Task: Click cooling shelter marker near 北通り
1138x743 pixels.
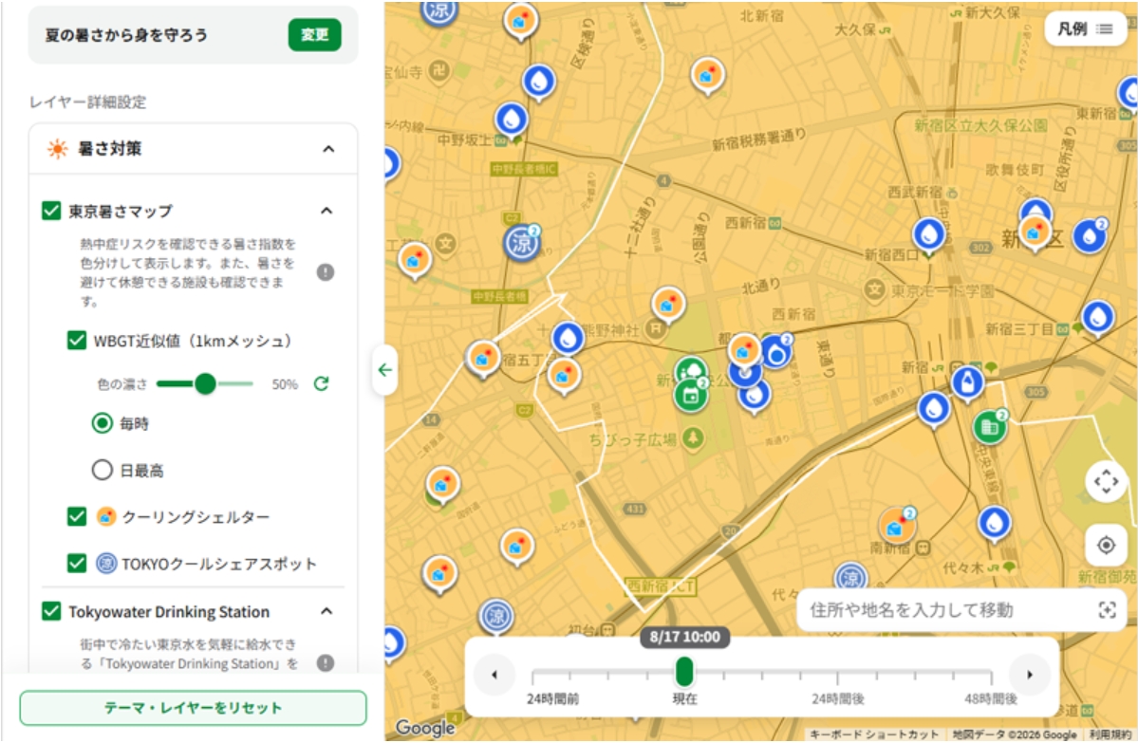Action: pyautogui.click(x=668, y=305)
